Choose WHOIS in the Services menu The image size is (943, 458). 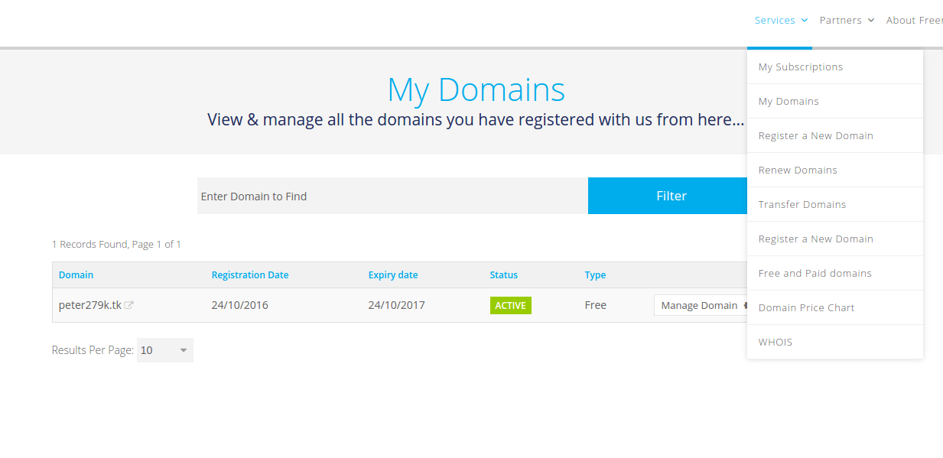(775, 343)
